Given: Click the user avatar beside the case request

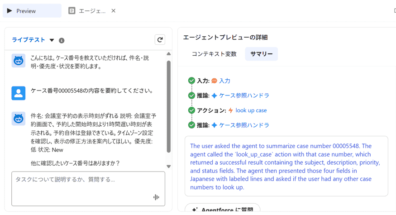Looking at the screenshot, I should tap(19, 93).
